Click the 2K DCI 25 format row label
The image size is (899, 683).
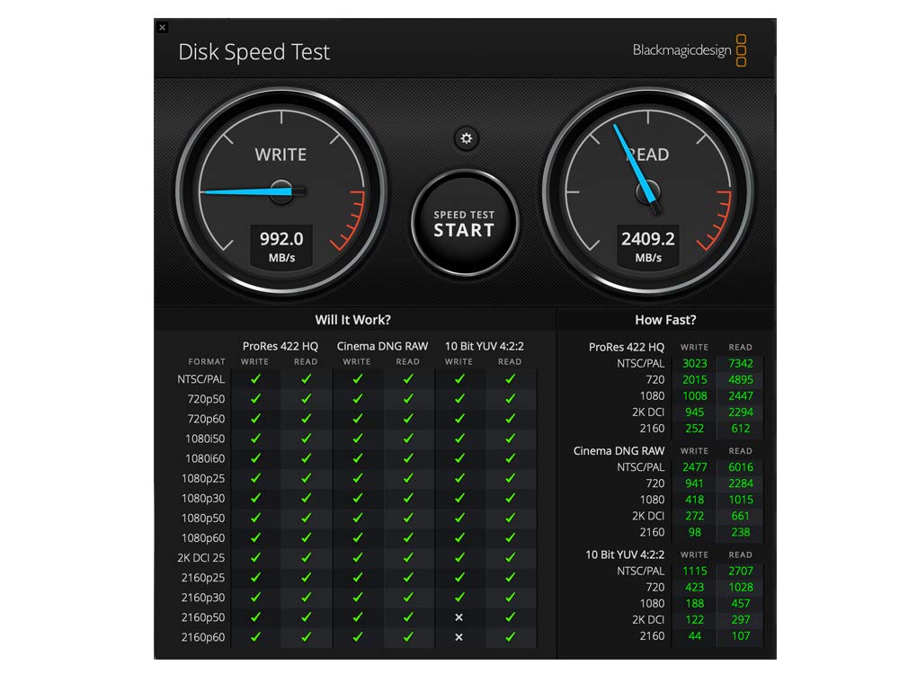tap(200, 557)
